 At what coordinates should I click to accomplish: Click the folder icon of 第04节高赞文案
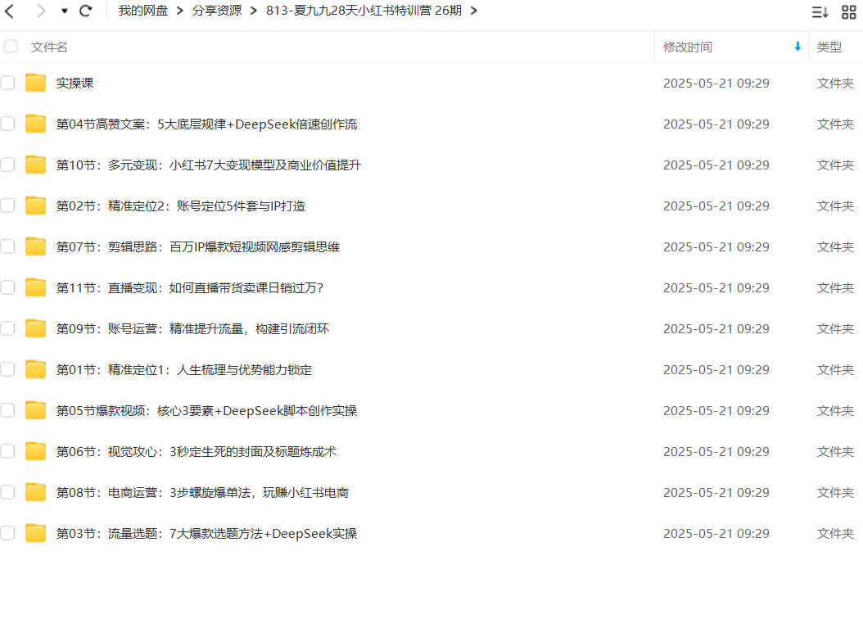(x=36, y=124)
